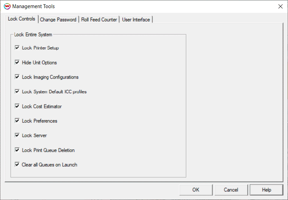
Task: Uncheck Lock Printer Setup
Action: [x=17, y=48]
